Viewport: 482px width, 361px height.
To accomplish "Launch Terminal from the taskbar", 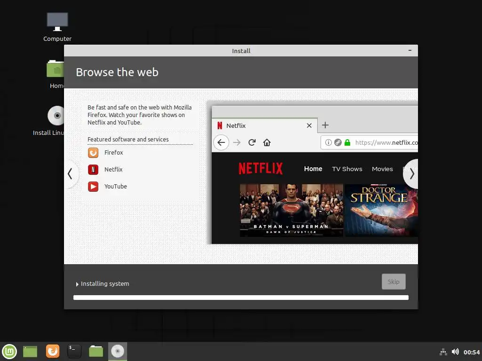I will tap(74, 351).
